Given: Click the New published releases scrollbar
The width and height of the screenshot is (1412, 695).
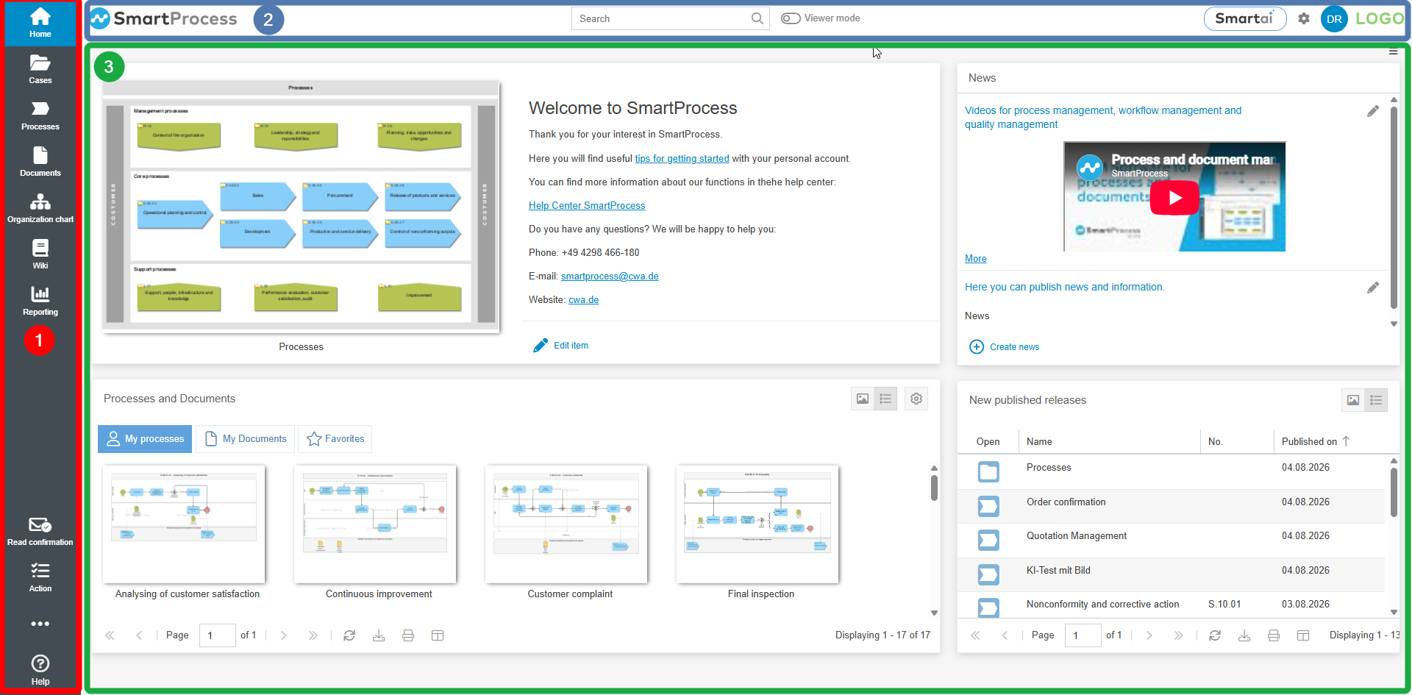Looking at the screenshot, I should click(x=1394, y=493).
